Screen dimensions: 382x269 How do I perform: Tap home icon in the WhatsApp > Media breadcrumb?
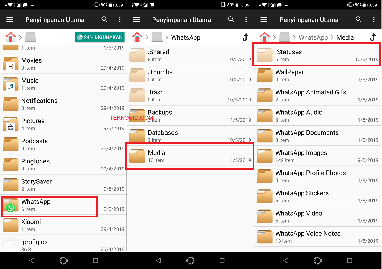[x=265, y=37]
